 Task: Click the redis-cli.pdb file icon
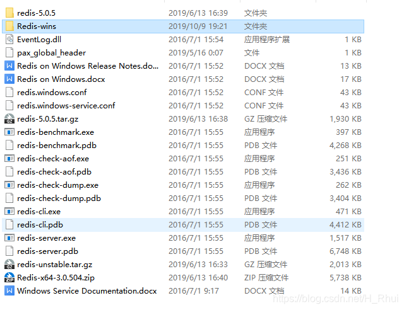pyautogui.click(x=9, y=224)
